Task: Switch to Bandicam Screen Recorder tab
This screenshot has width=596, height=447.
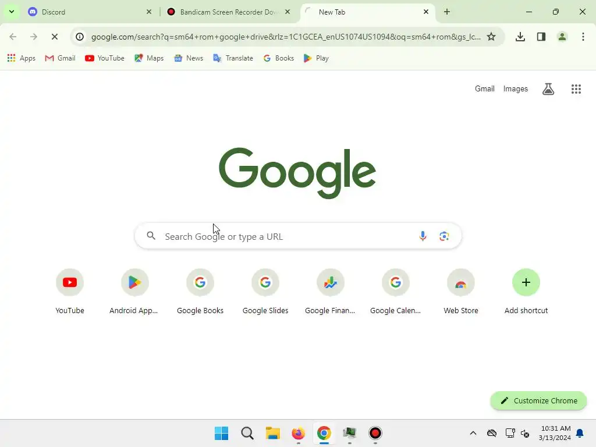Action: 229,12
